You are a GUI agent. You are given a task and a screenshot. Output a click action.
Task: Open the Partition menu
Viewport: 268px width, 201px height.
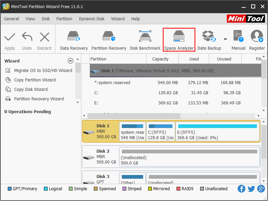pyautogui.click(x=64, y=19)
